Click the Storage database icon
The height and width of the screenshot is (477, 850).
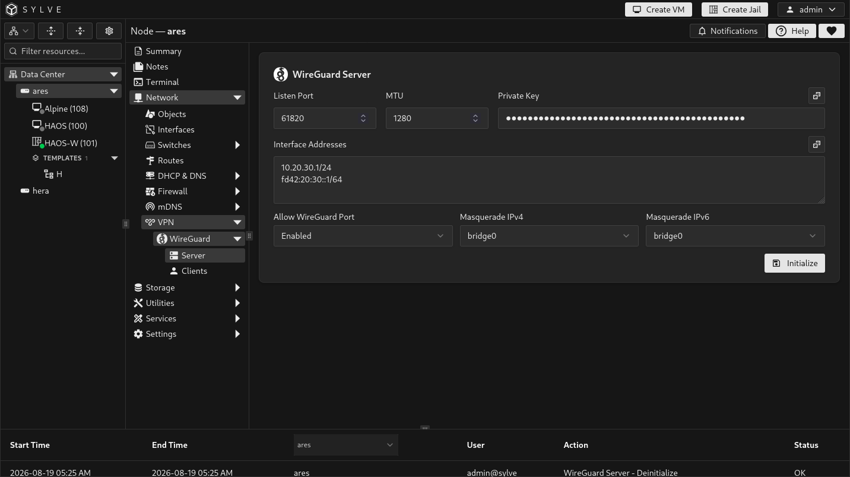(138, 288)
